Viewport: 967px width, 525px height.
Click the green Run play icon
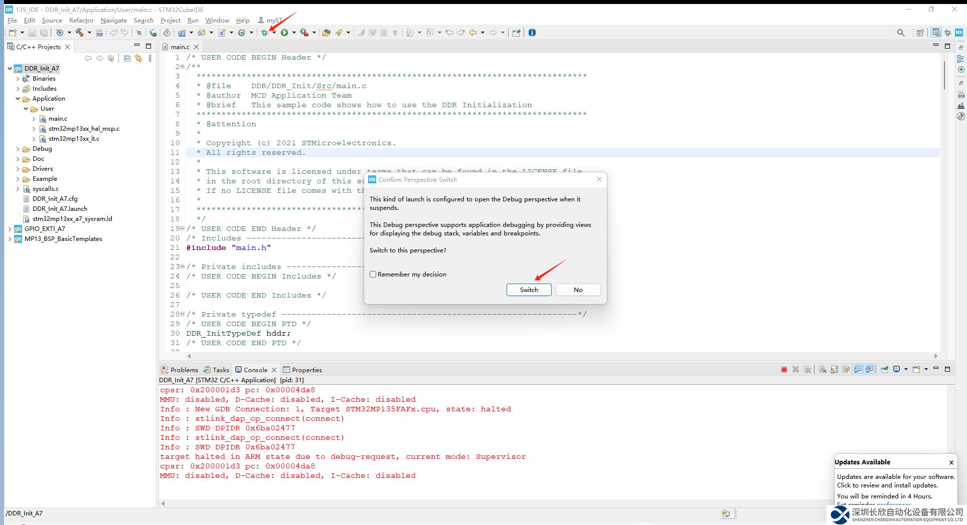click(x=284, y=33)
